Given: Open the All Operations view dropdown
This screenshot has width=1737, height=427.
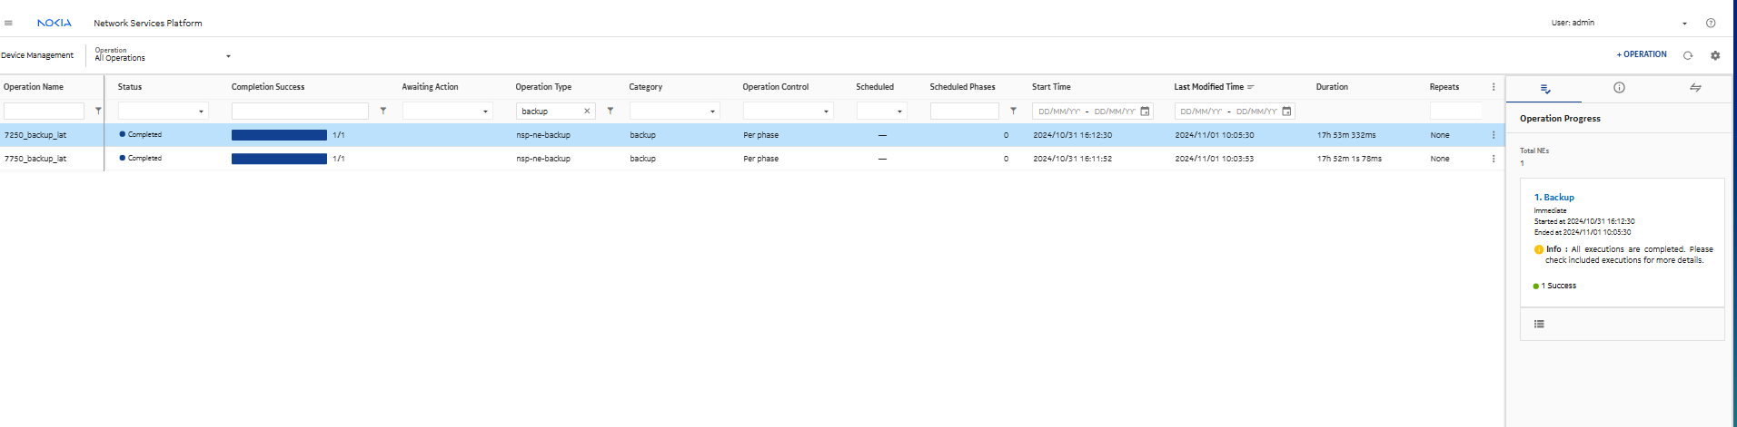Looking at the screenshot, I should [228, 56].
